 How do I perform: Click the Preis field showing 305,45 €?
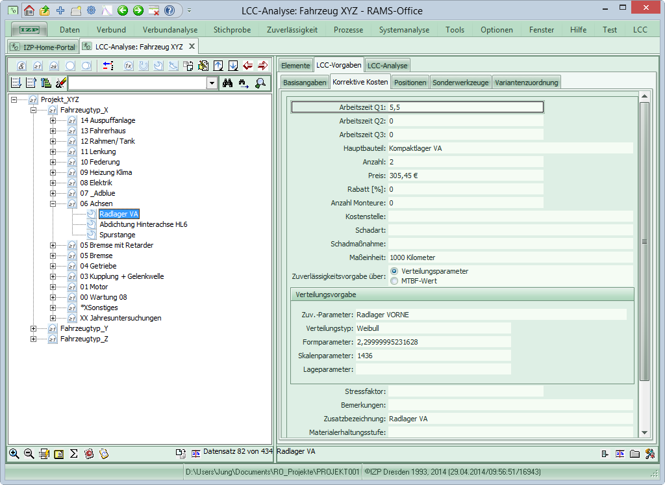tap(466, 176)
